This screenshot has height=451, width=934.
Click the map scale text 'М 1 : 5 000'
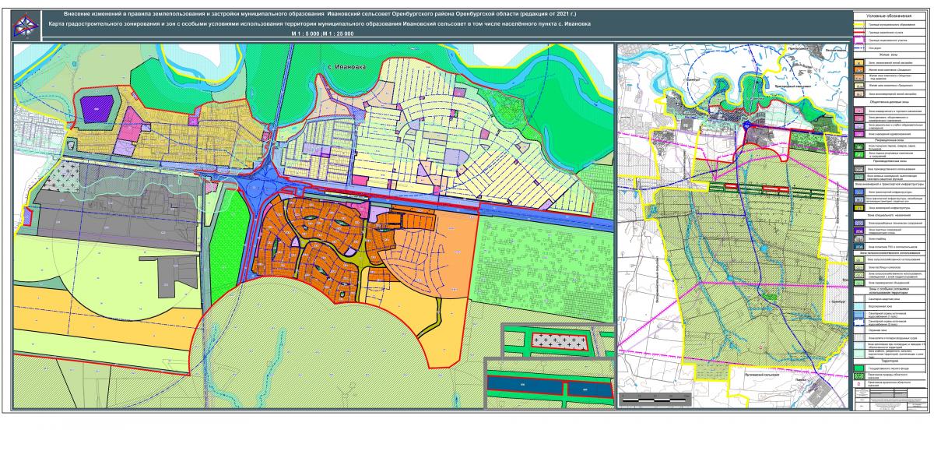click(307, 34)
